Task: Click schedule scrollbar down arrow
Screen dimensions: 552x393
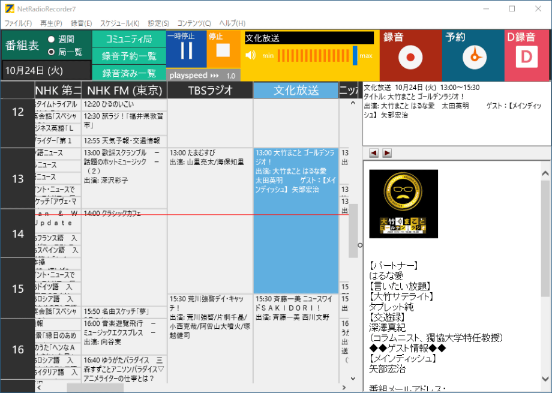Action: pos(353,379)
